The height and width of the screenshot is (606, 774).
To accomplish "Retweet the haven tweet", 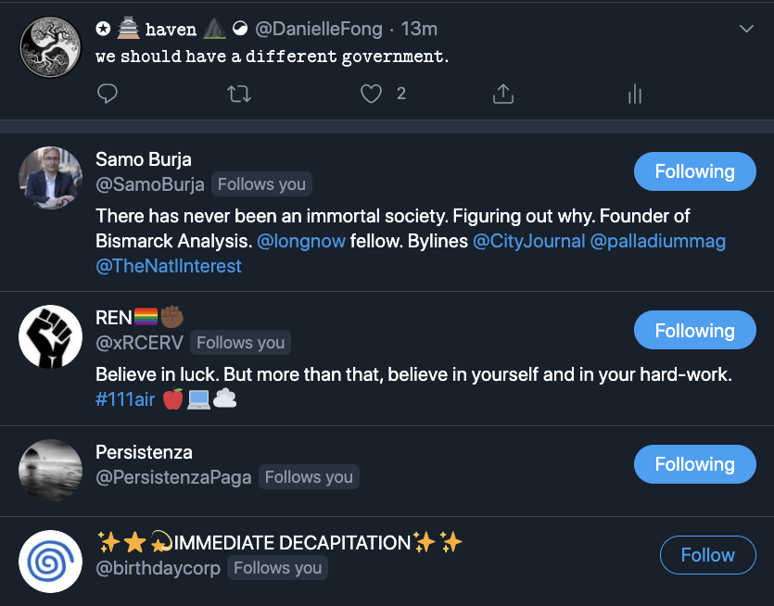I will (x=239, y=94).
